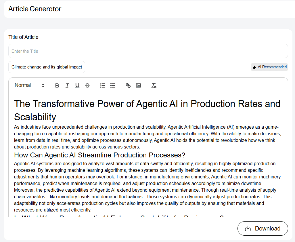The width and height of the screenshot is (295, 242).
Task: Click the paragraph starting 'As industries face'
Action: point(147,137)
